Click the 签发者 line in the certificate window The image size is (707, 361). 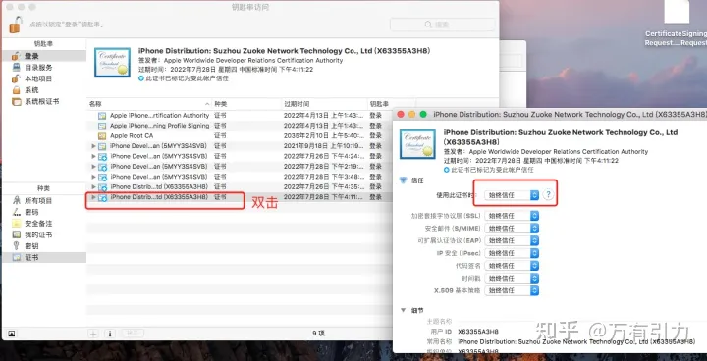(x=546, y=152)
